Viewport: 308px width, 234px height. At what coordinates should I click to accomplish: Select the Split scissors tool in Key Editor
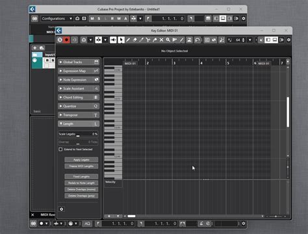click(x=148, y=40)
